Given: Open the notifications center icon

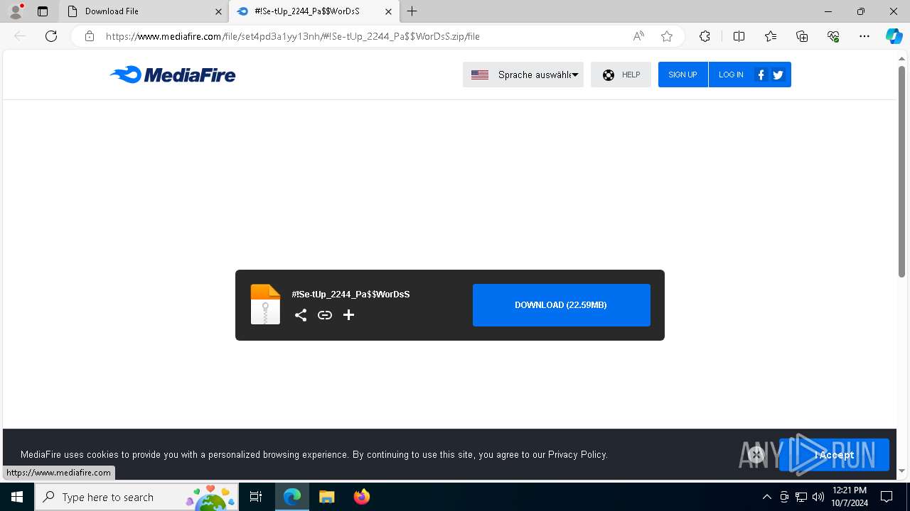Looking at the screenshot, I should pyautogui.click(x=887, y=497).
